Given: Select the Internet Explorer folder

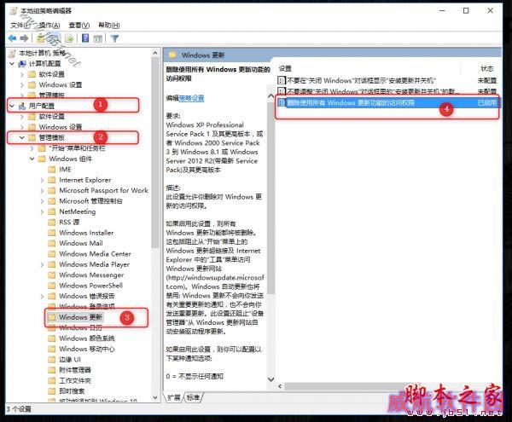Looking at the screenshot, I should [x=84, y=180].
